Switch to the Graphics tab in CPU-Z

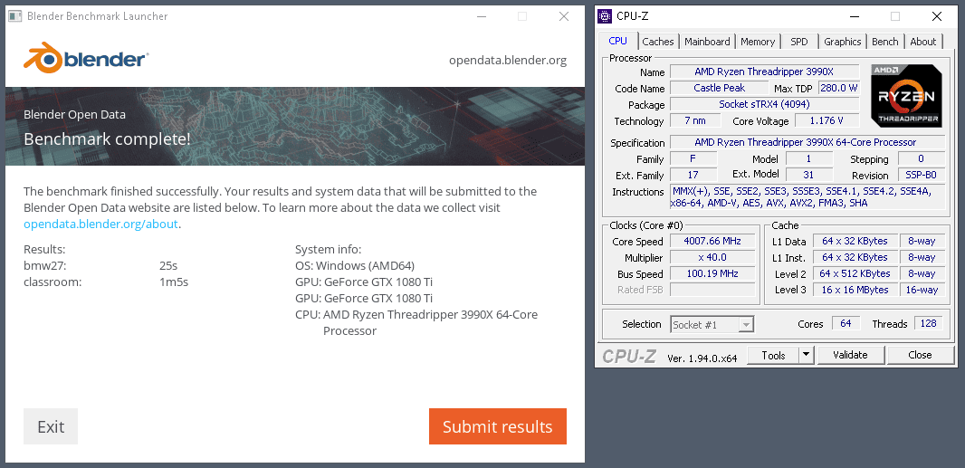(x=843, y=42)
